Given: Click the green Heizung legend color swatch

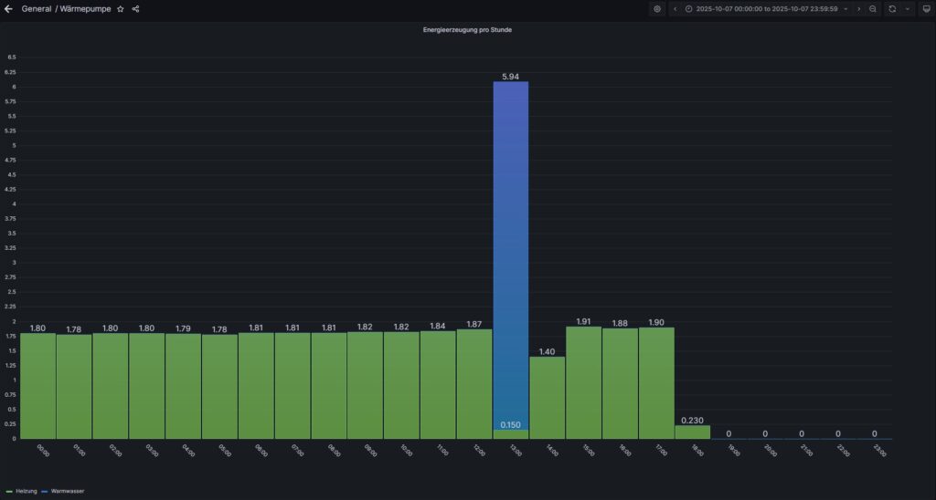Looking at the screenshot, I should pos(9,491).
